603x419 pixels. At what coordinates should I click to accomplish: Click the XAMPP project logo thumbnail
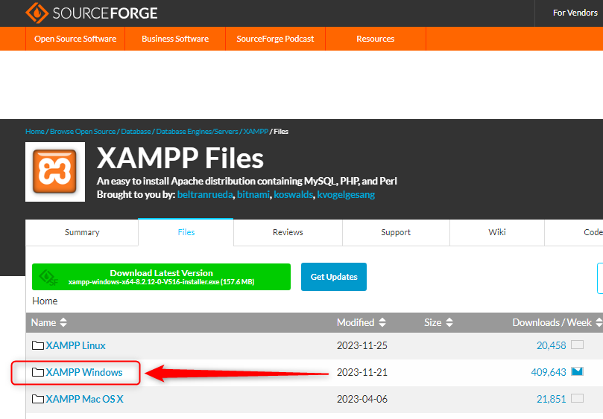tap(55, 172)
